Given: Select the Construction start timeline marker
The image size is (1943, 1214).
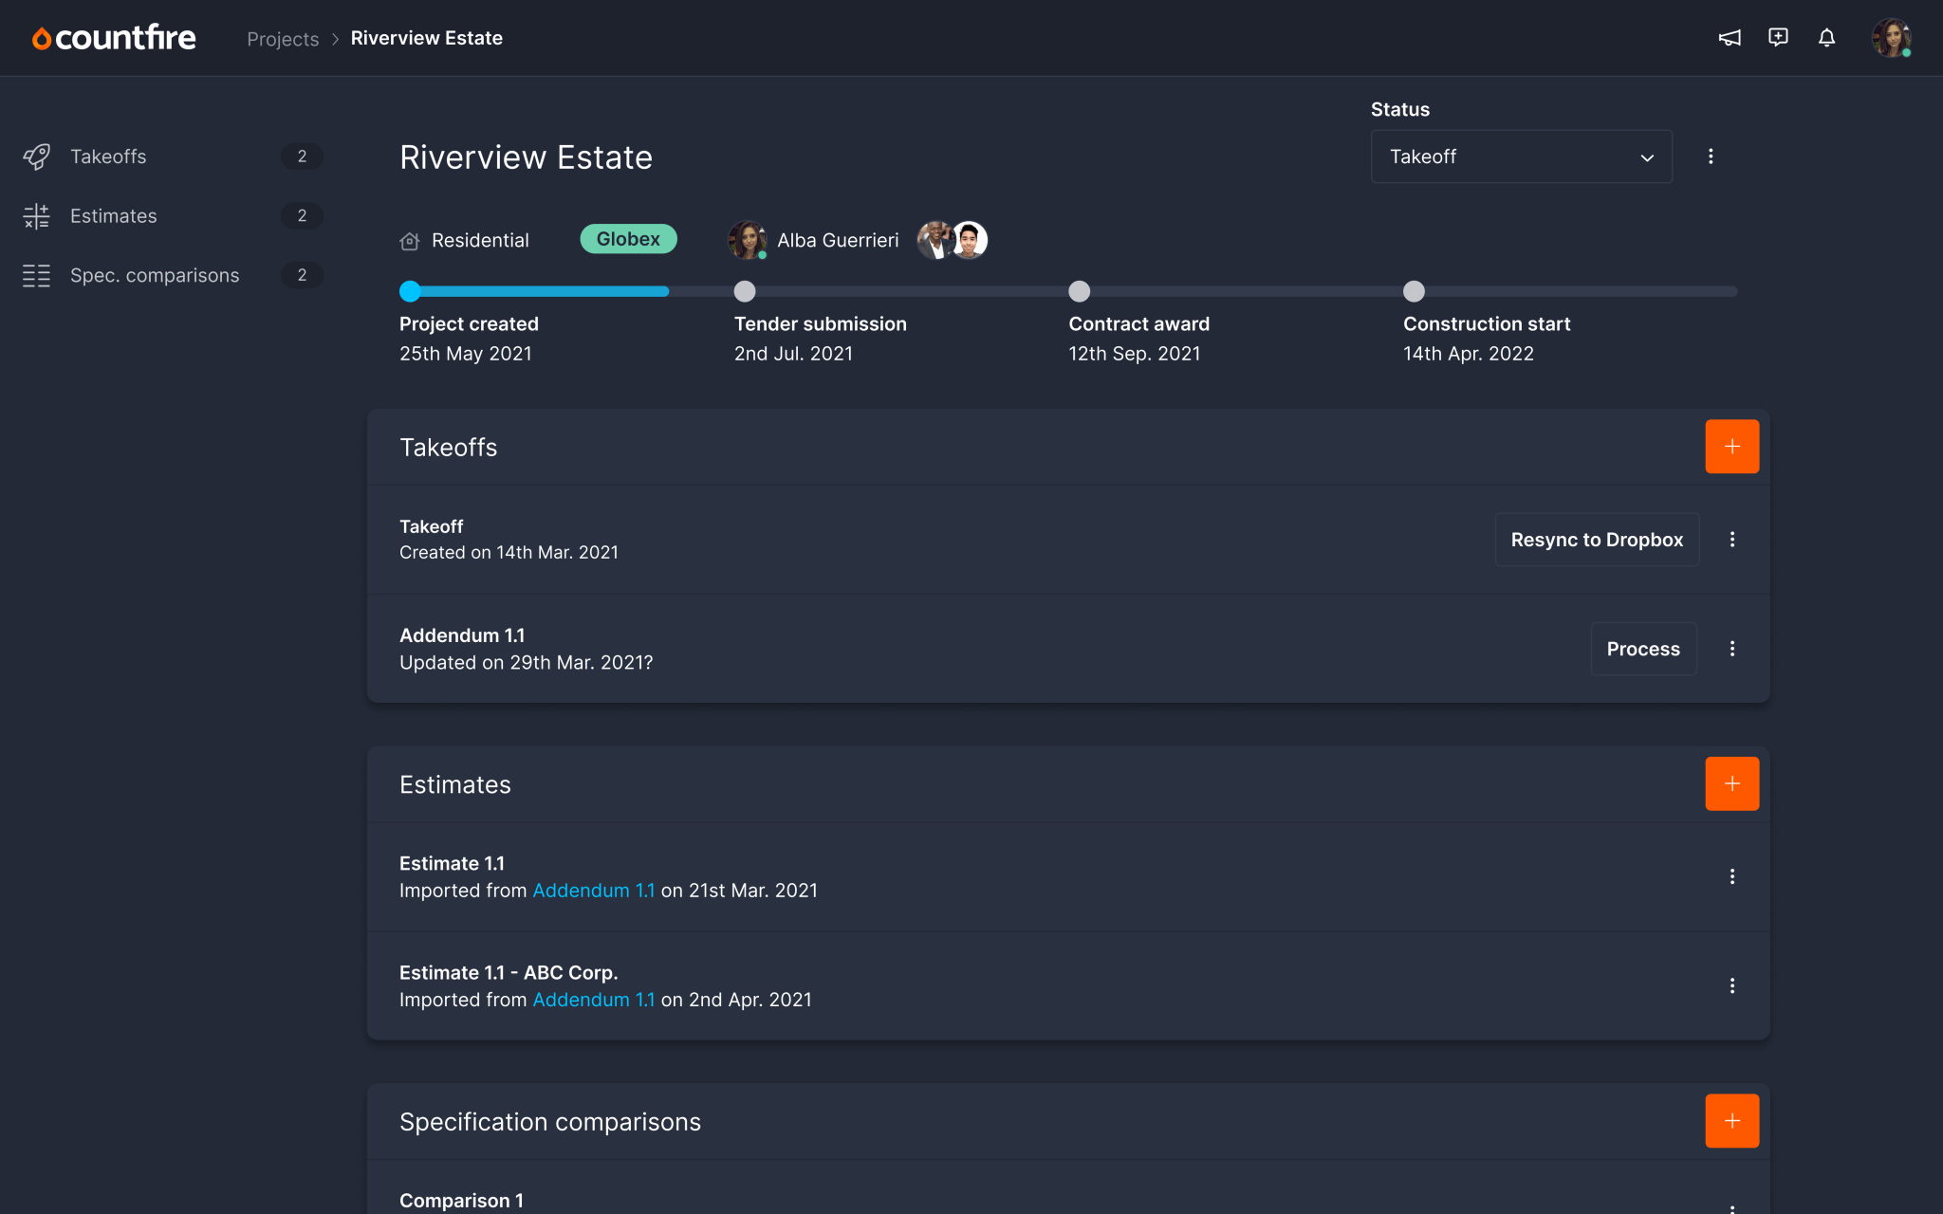Looking at the screenshot, I should tap(1414, 291).
